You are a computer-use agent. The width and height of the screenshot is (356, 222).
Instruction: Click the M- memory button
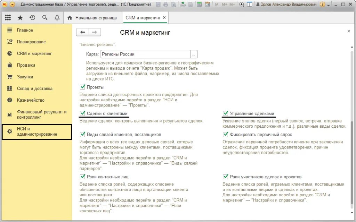(x=232, y=4)
